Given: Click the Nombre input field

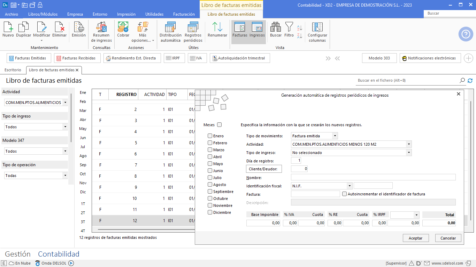Looking at the screenshot, I should point(373,178).
